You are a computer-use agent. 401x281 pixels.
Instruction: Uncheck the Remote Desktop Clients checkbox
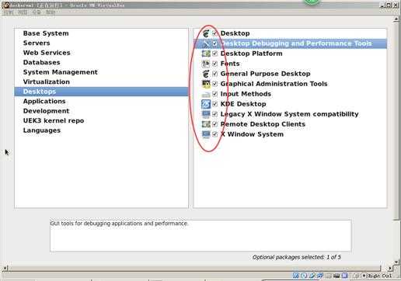pyautogui.click(x=214, y=124)
